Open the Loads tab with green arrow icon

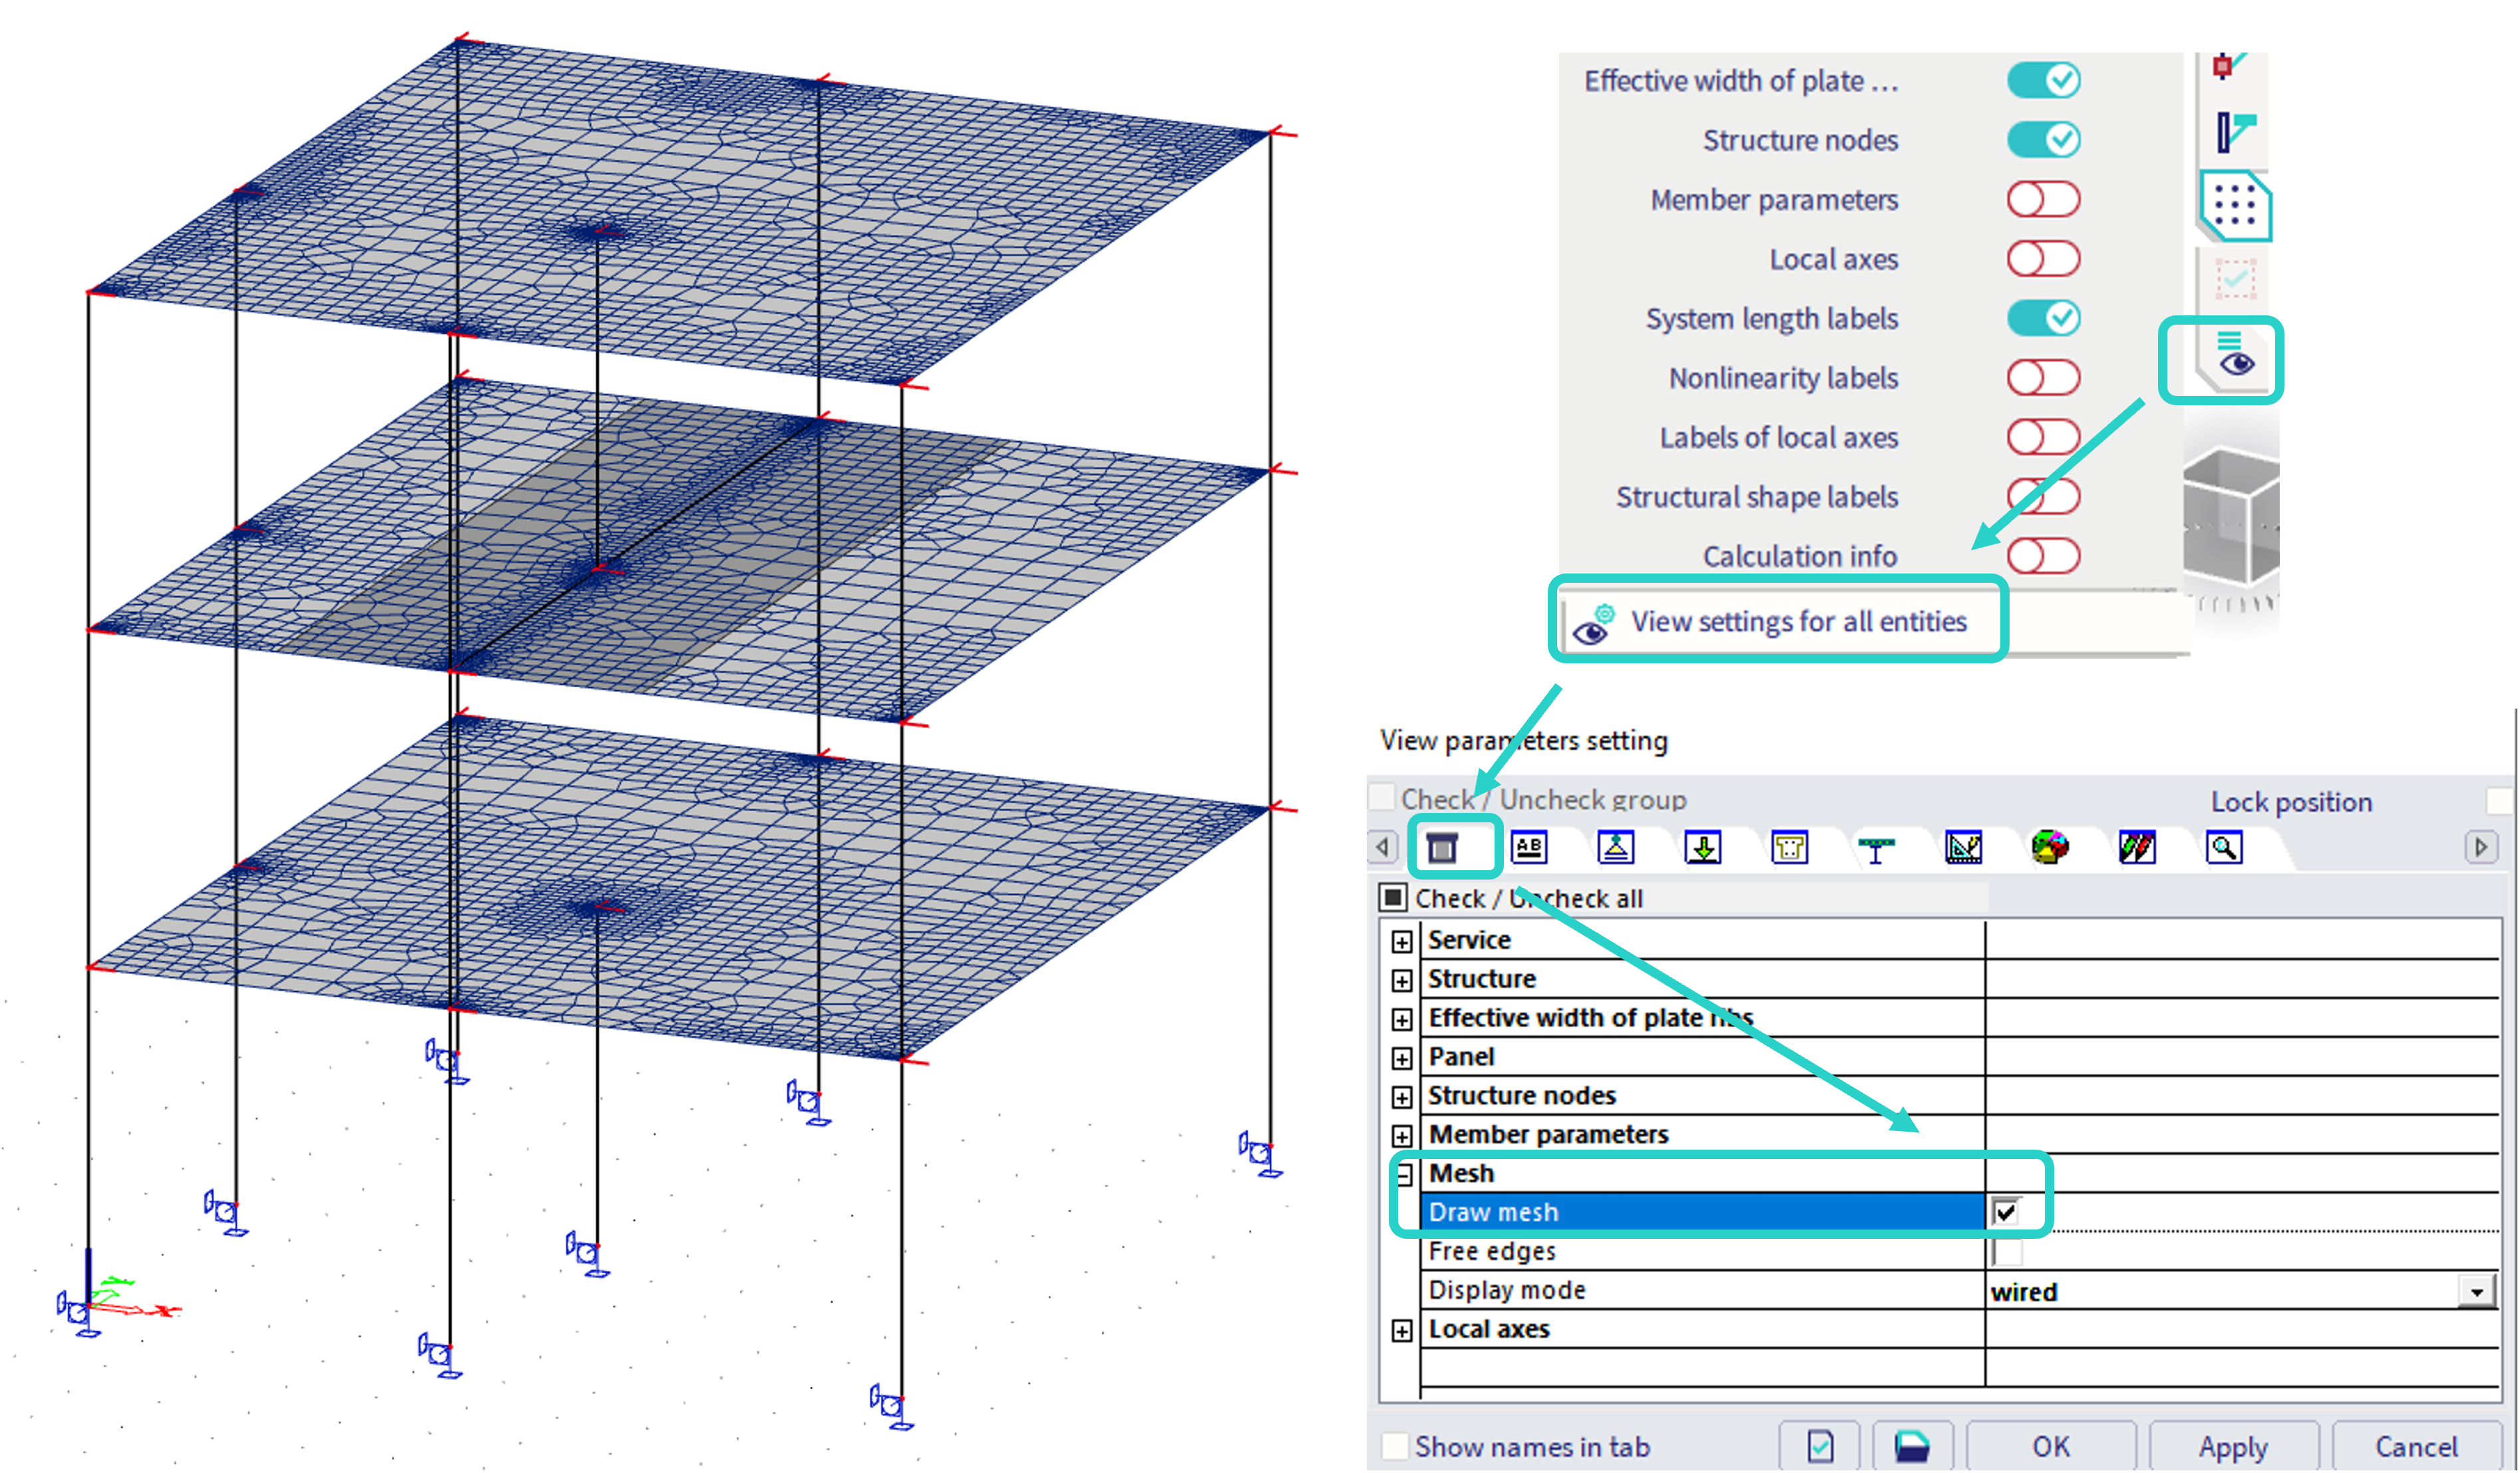(x=1702, y=848)
